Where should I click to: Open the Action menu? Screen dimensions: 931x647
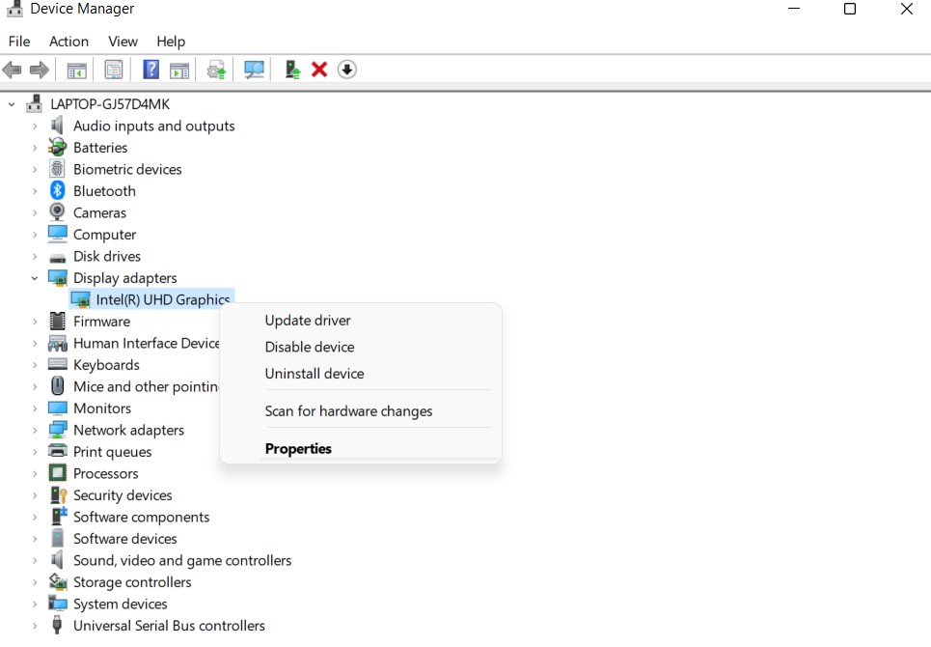pos(68,42)
